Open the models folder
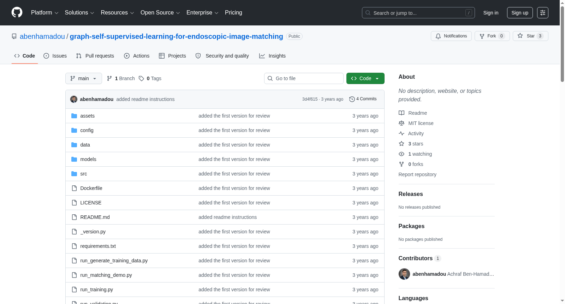Screen dimensions: 565x304 point(88,159)
